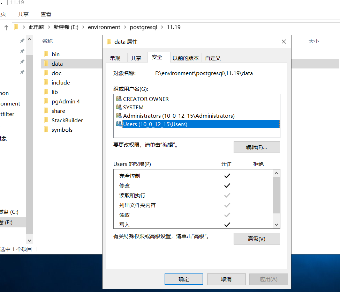Click the 应用(A) button
This screenshot has height=292, width=340.
269,279
